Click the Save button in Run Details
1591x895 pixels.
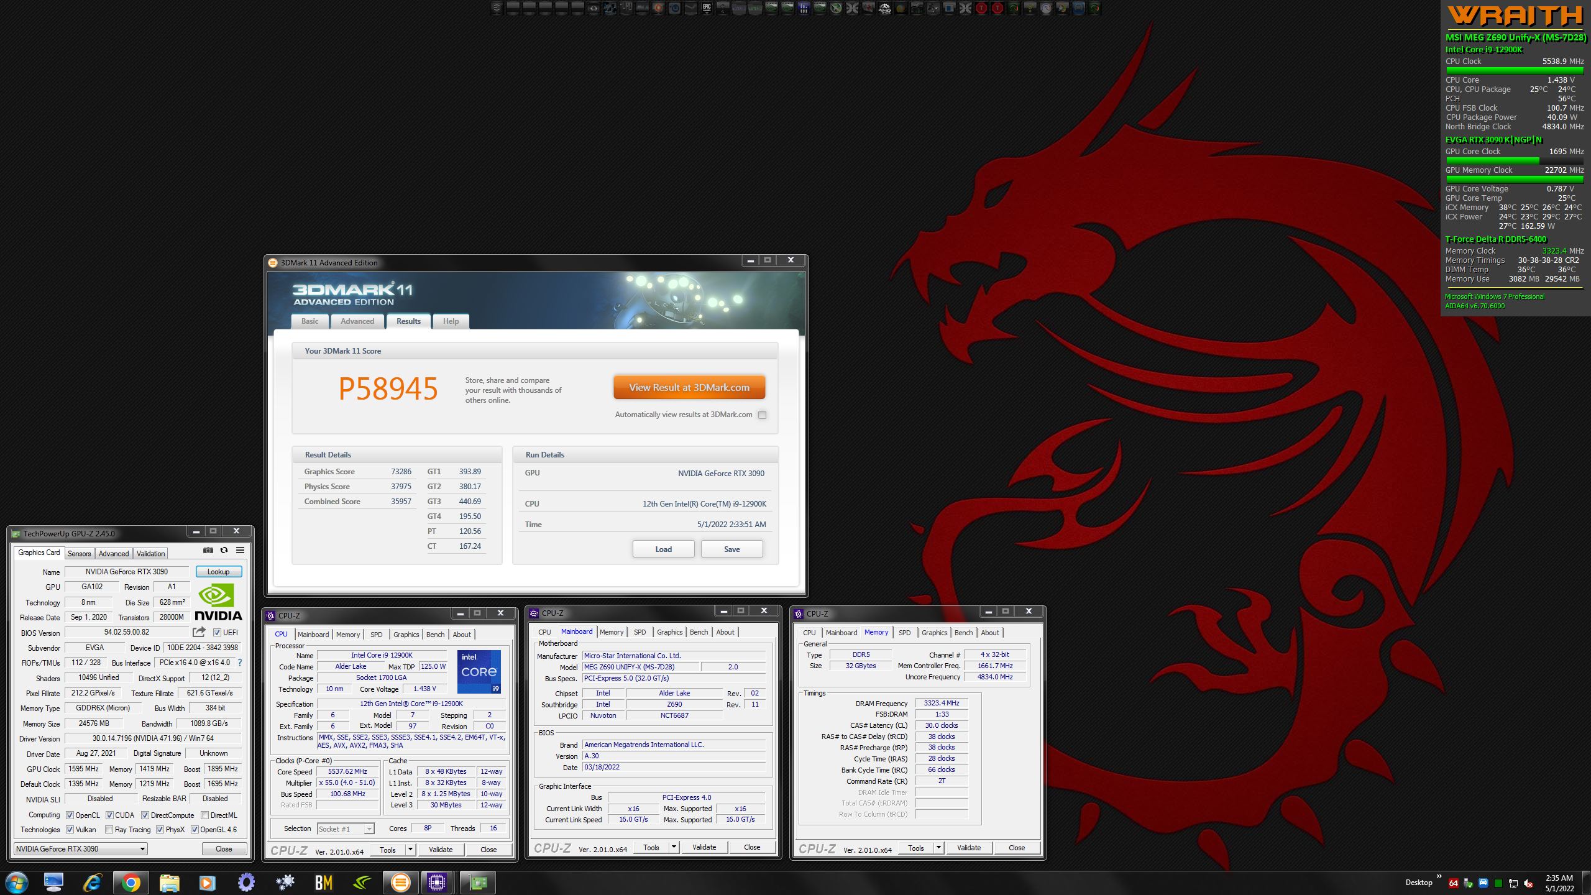[731, 549]
